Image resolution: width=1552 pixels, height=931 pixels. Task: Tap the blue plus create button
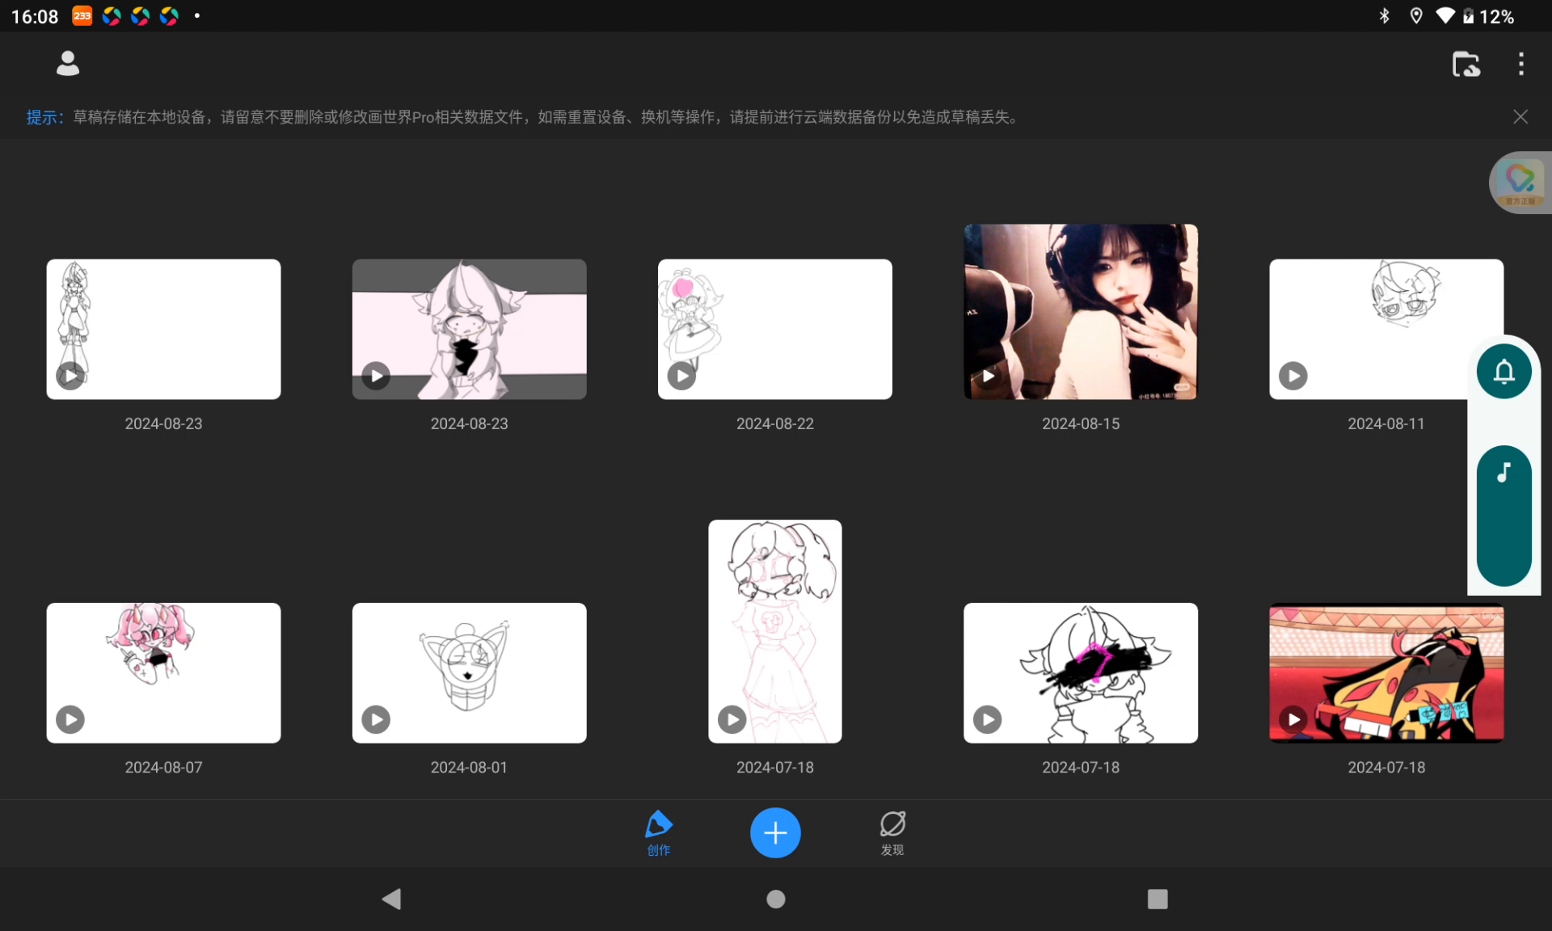click(774, 832)
